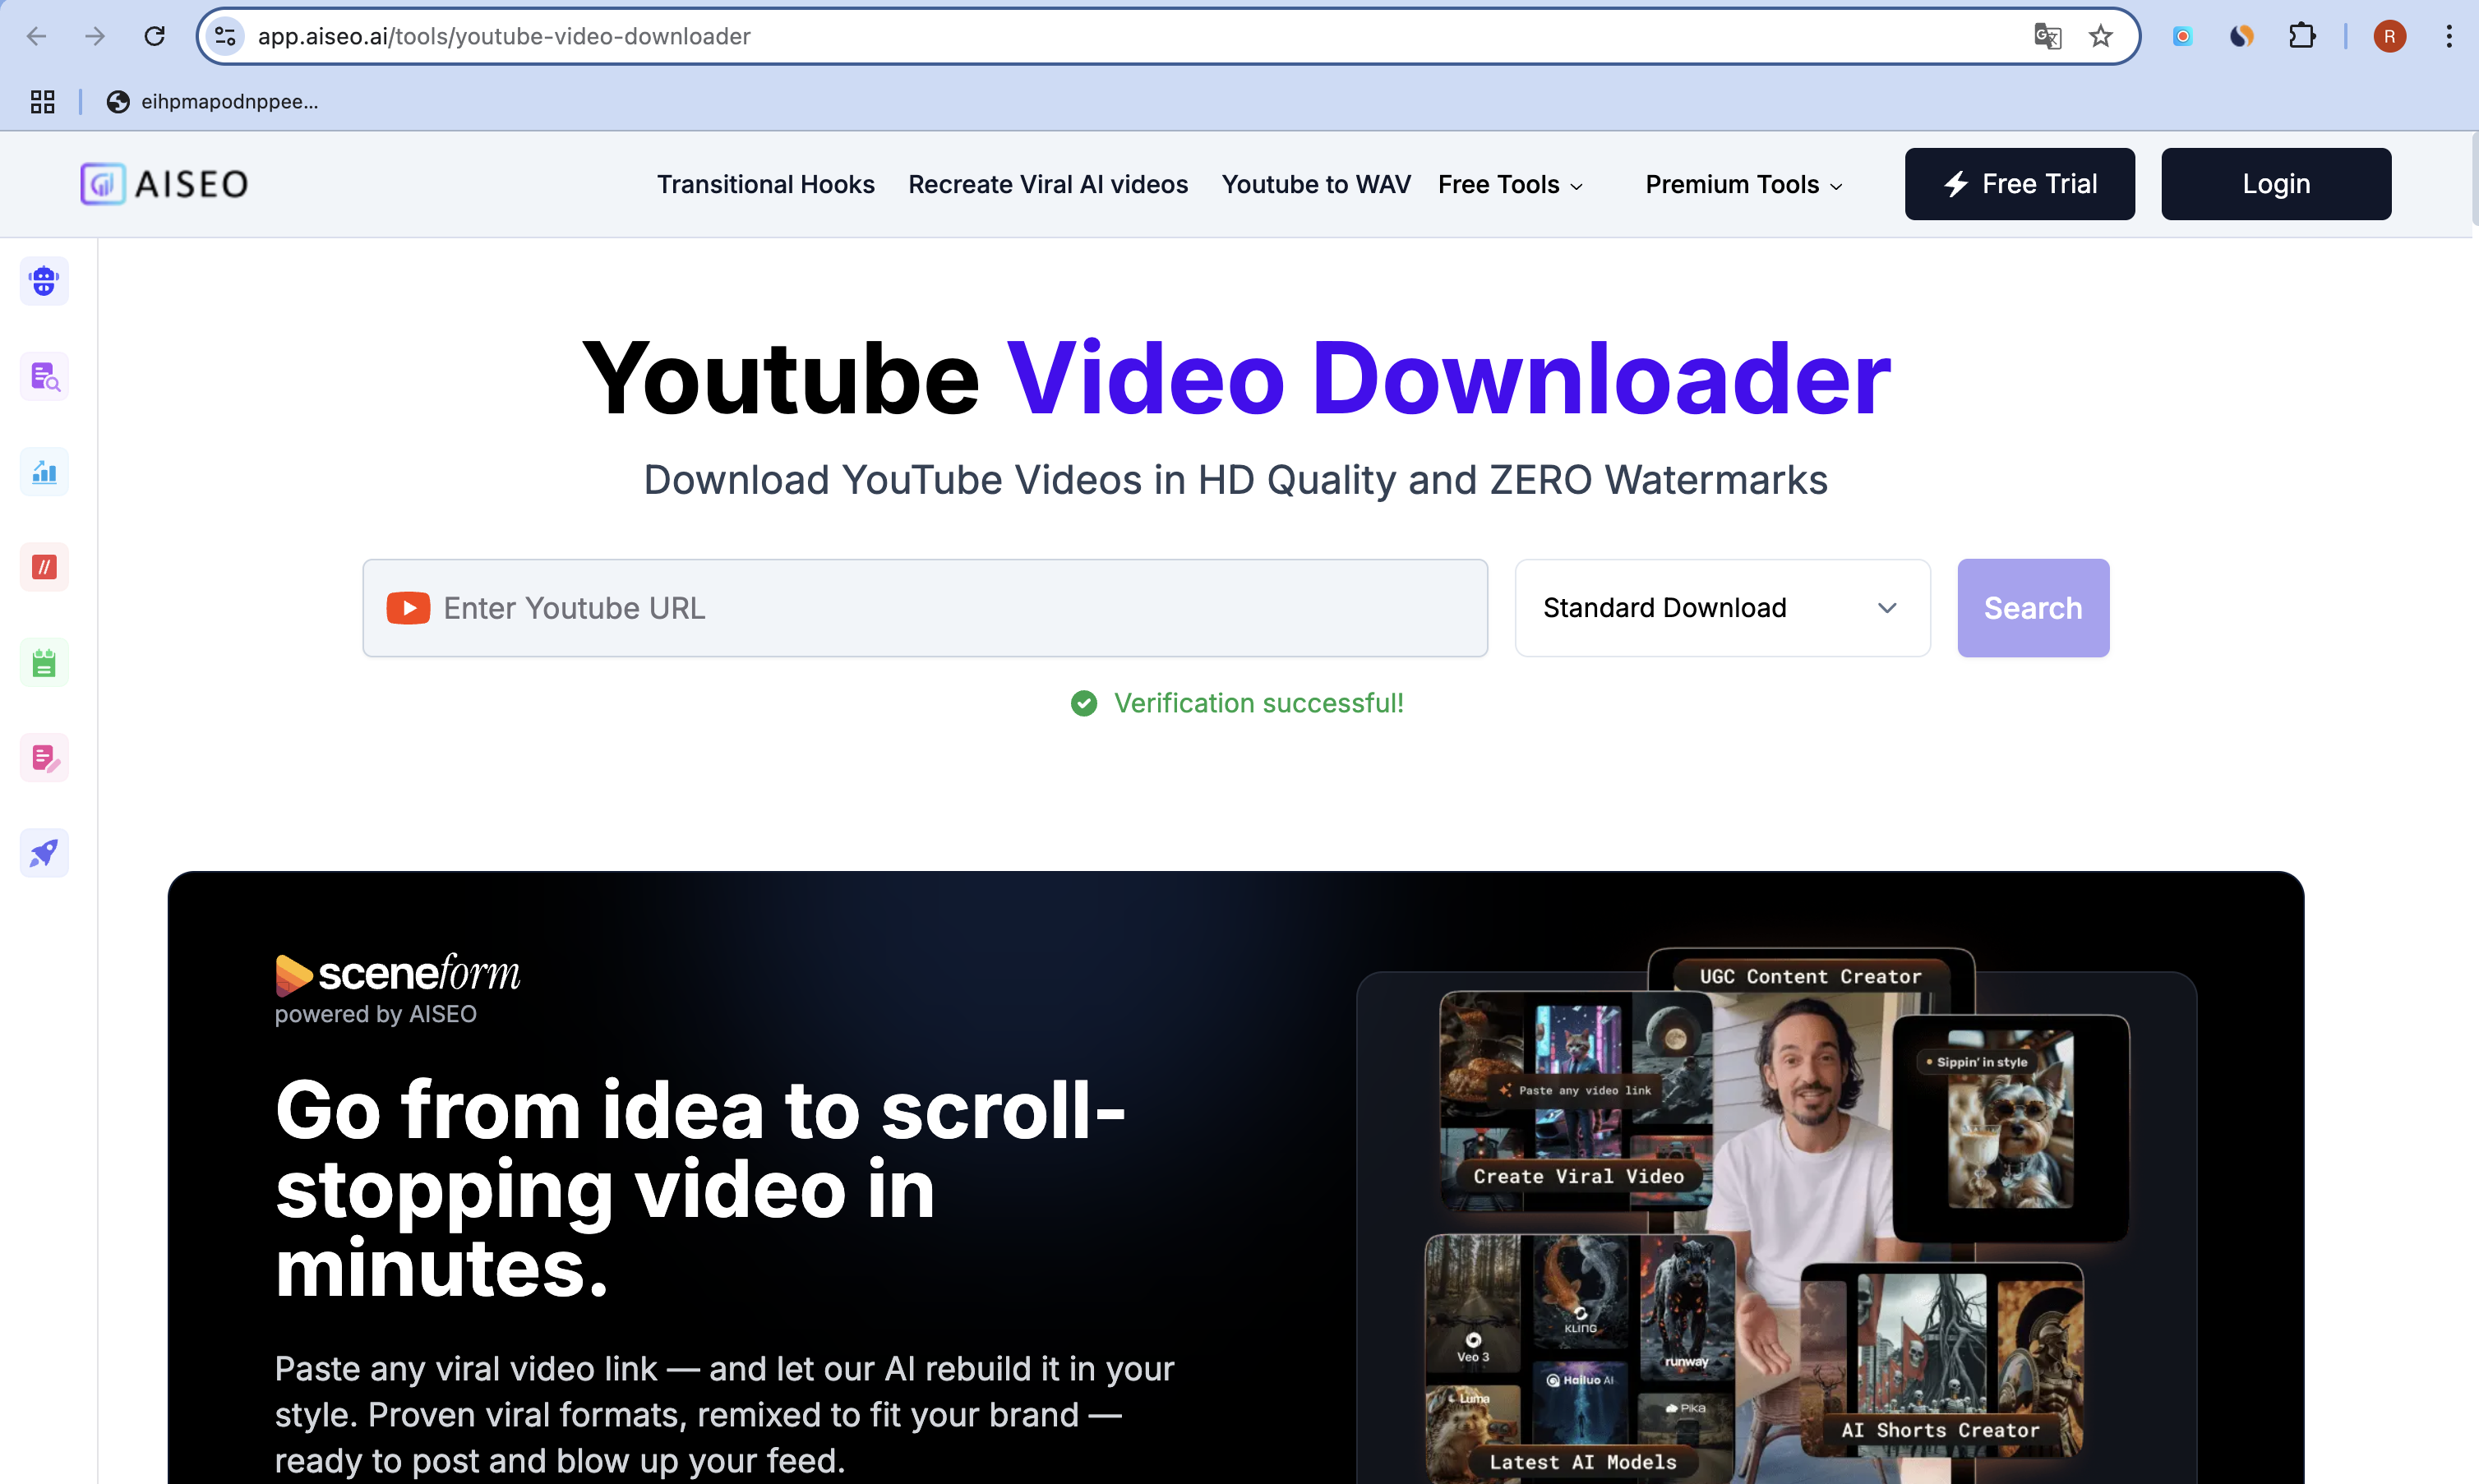
Task: Click the Latest AI Models thumbnail
Action: pos(1581,1358)
